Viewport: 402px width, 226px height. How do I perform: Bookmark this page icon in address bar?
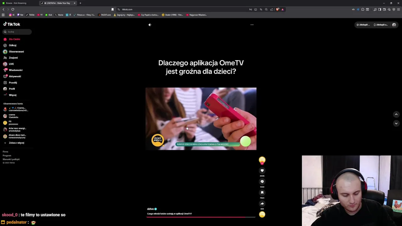(x=112, y=9)
